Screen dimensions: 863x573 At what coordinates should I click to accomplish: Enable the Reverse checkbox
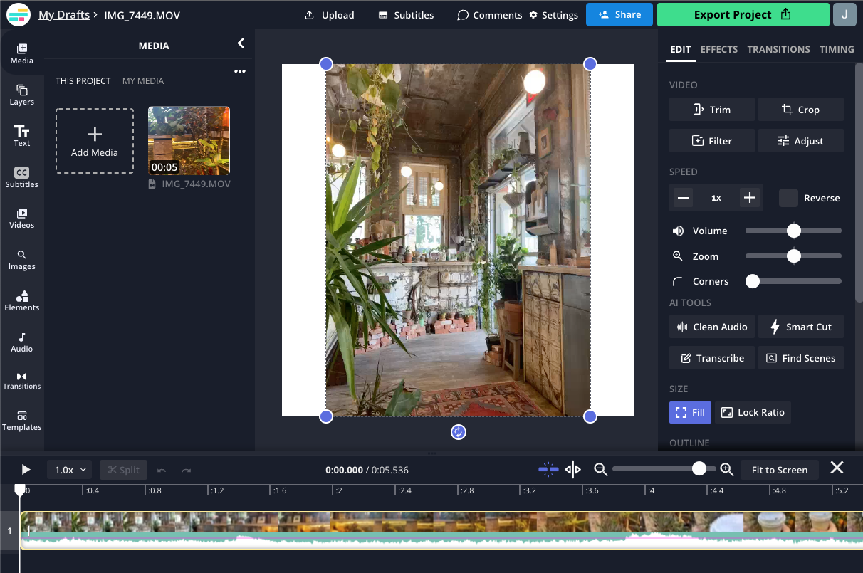(788, 198)
